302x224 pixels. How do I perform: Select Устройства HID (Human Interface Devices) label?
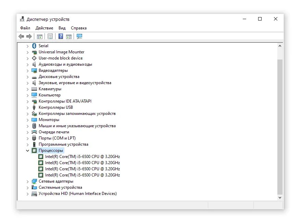coord(78,194)
